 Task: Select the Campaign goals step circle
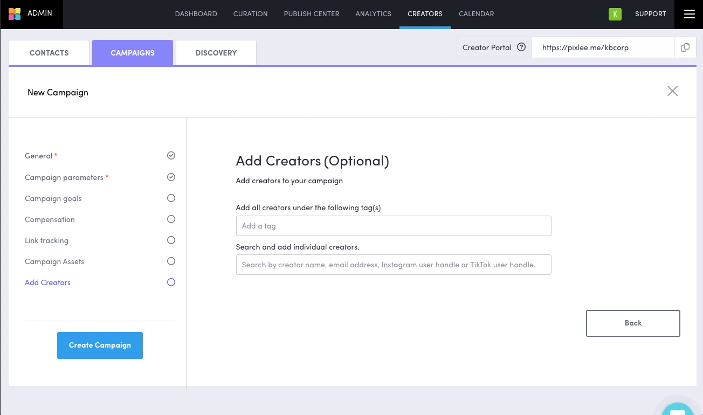coord(171,198)
